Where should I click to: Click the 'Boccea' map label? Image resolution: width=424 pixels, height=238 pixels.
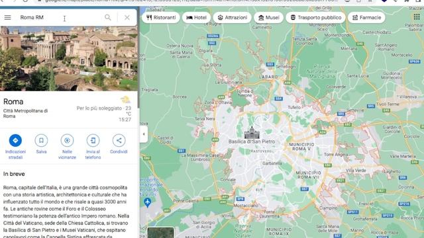point(180,97)
